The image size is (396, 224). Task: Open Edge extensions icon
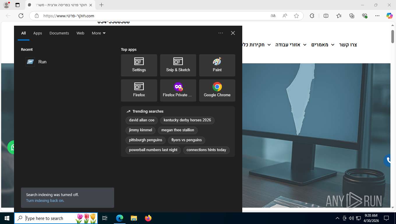[312, 16]
